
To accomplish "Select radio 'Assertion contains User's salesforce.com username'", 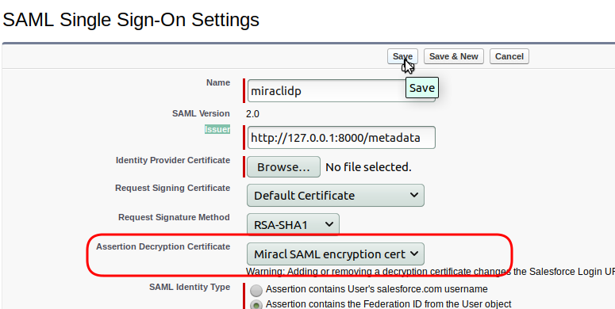I will [256, 290].
